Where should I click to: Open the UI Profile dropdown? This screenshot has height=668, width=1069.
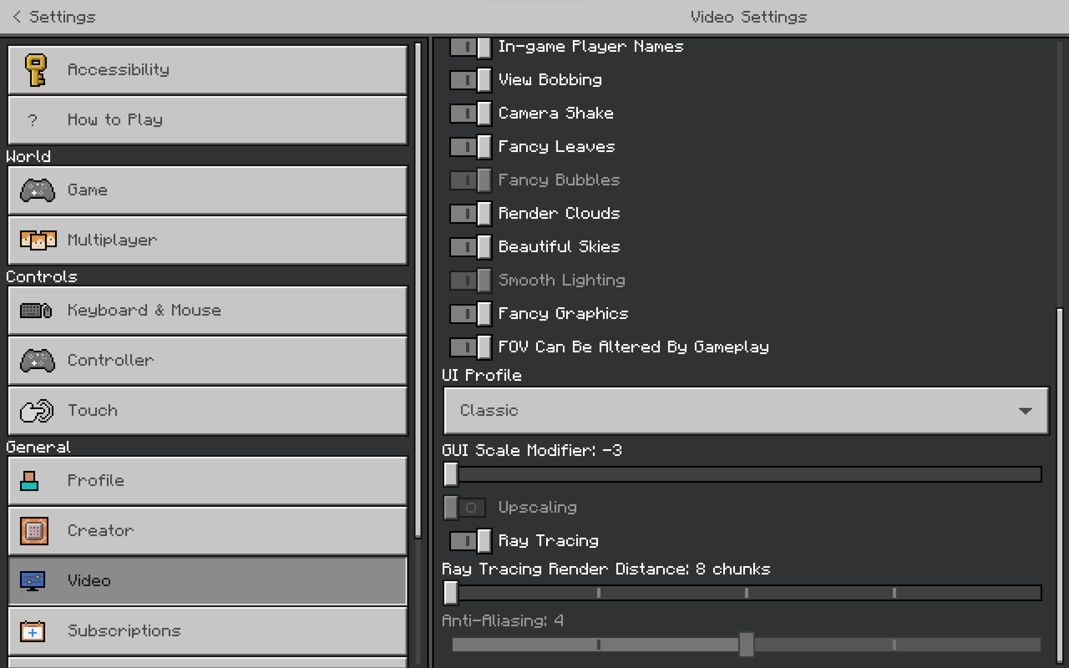tap(746, 411)
